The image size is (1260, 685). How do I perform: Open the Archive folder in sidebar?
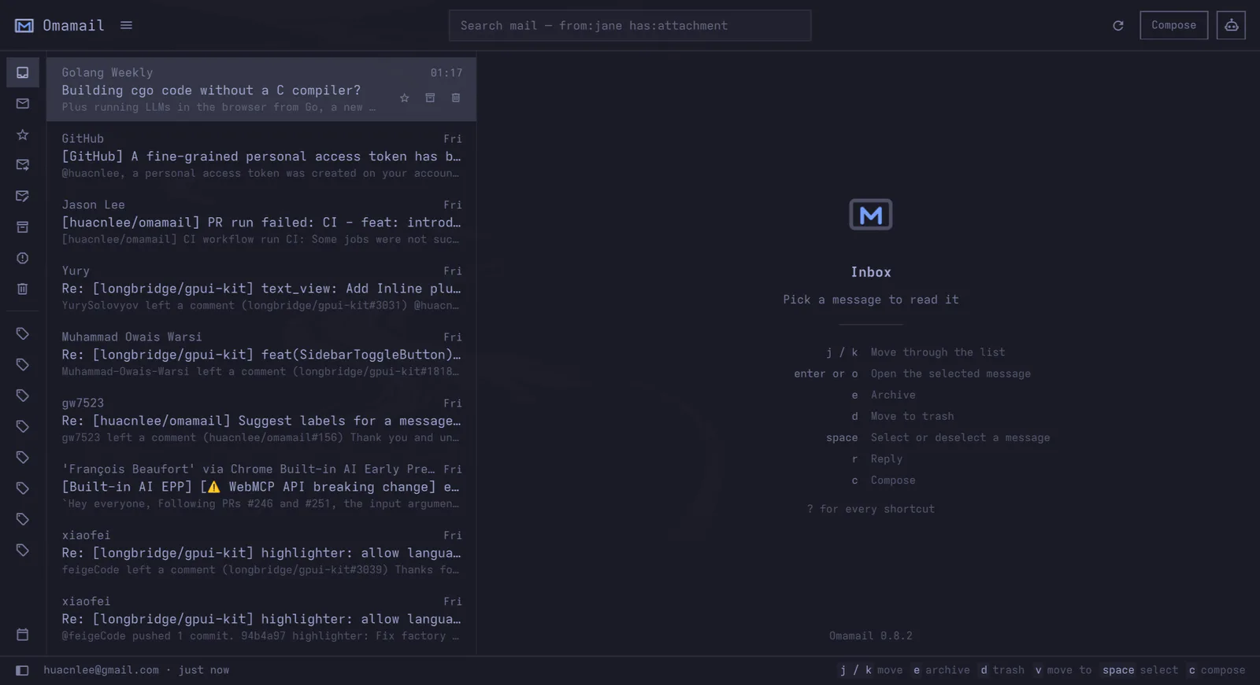23,227
